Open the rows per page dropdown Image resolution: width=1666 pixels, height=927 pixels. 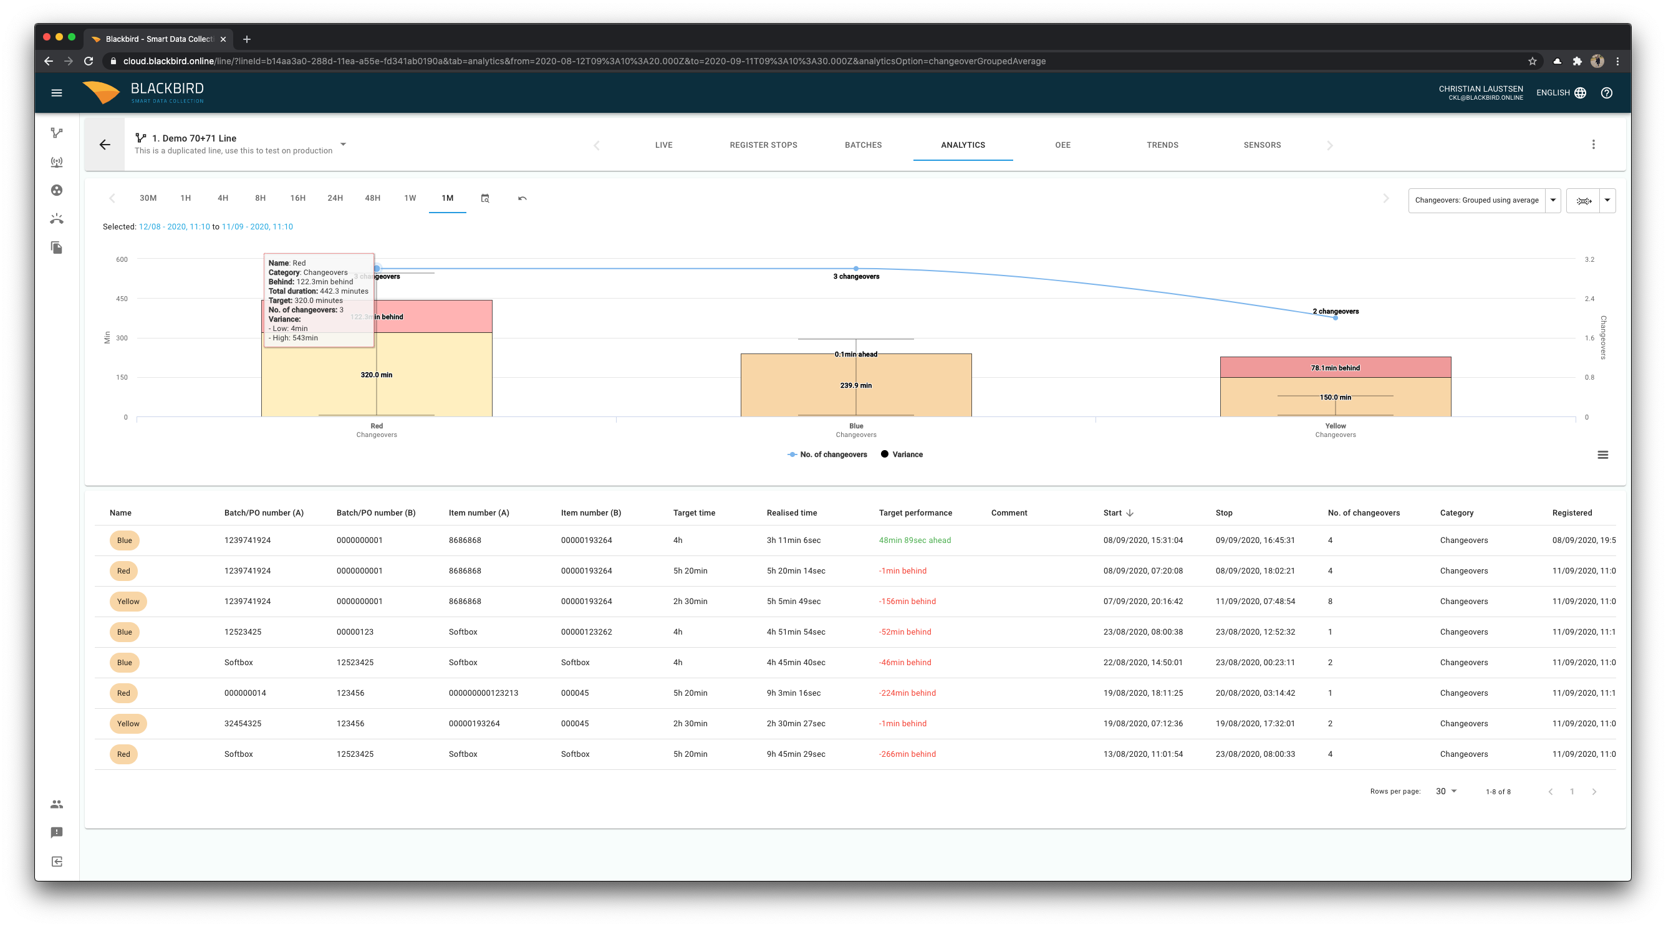click(x=1445, y=791)
